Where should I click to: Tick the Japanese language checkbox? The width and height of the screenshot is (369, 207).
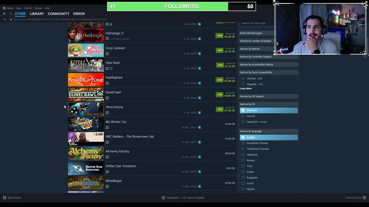coord(243,155)
